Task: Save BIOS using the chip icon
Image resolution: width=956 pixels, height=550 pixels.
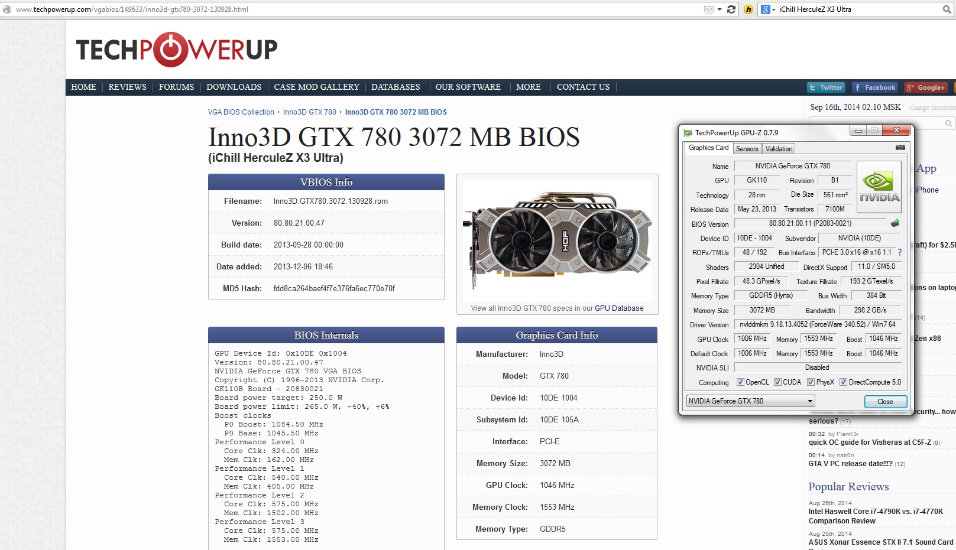Action: [895, 223]
